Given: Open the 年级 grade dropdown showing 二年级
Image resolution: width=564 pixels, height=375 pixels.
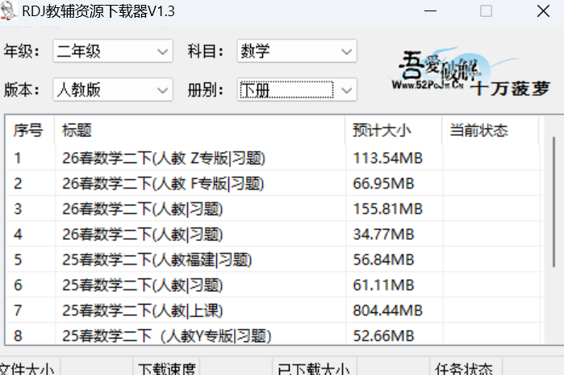Looking at the screenshot, I should [113, 51].
